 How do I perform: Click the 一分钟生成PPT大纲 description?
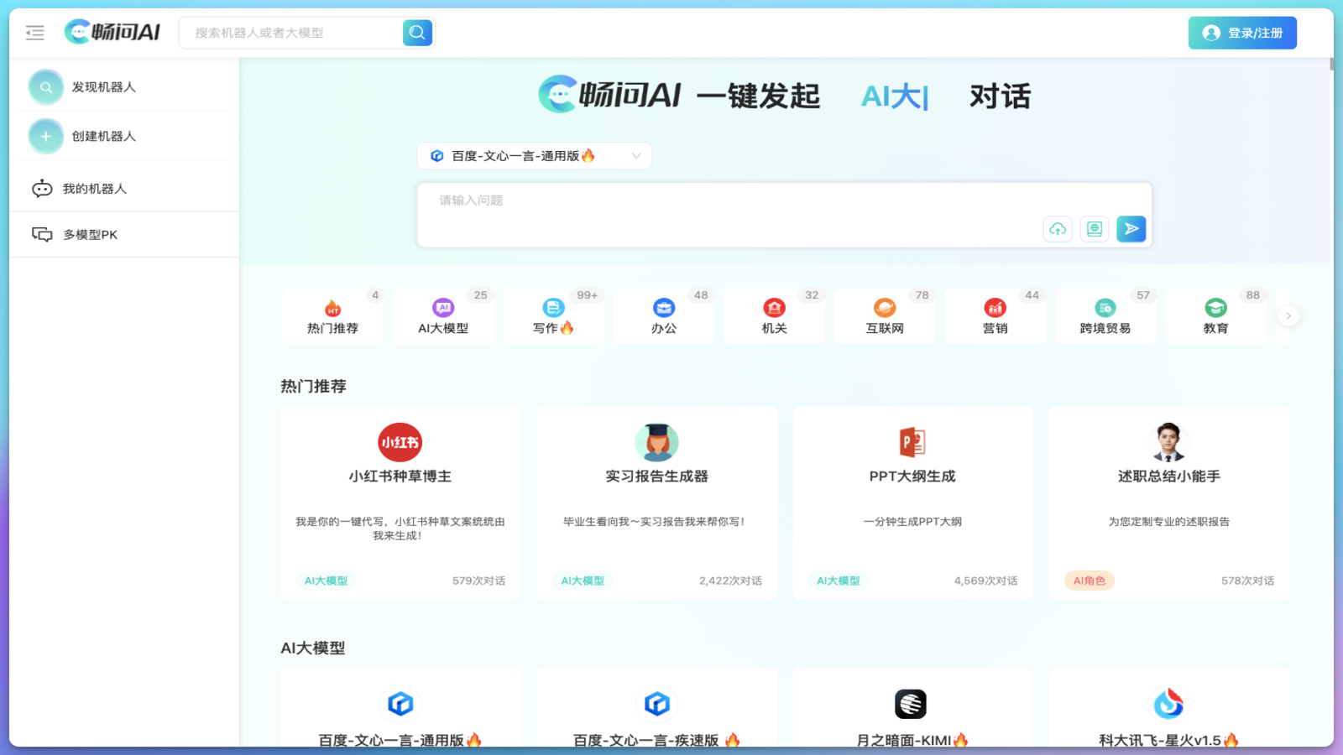pos(912,522)
